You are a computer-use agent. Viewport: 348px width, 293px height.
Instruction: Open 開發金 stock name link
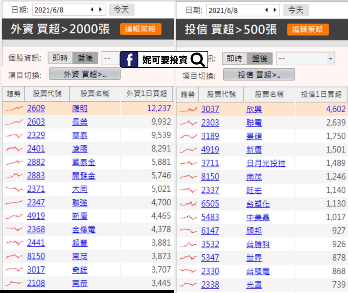[x=84, y=176]
